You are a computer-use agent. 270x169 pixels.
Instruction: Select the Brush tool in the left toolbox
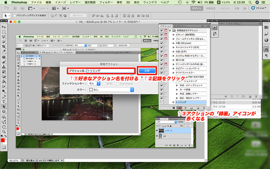4,62
